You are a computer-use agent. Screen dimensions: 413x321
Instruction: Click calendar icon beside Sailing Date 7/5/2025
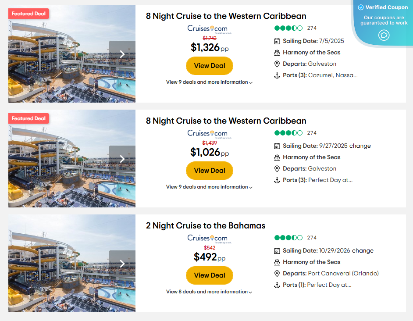[x=277, y=41]
